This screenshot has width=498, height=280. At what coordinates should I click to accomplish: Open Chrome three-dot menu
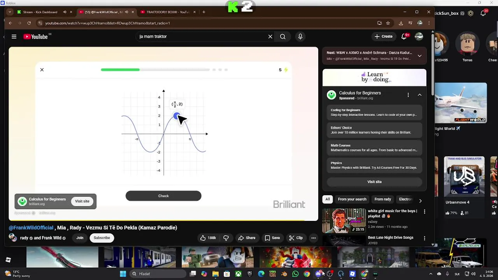[x=429, y=23]
